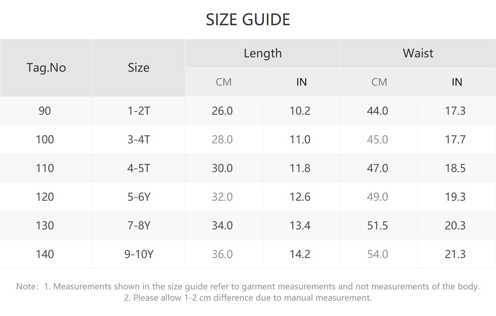Click length 12.6 inch cell

[x=301, y=197]
